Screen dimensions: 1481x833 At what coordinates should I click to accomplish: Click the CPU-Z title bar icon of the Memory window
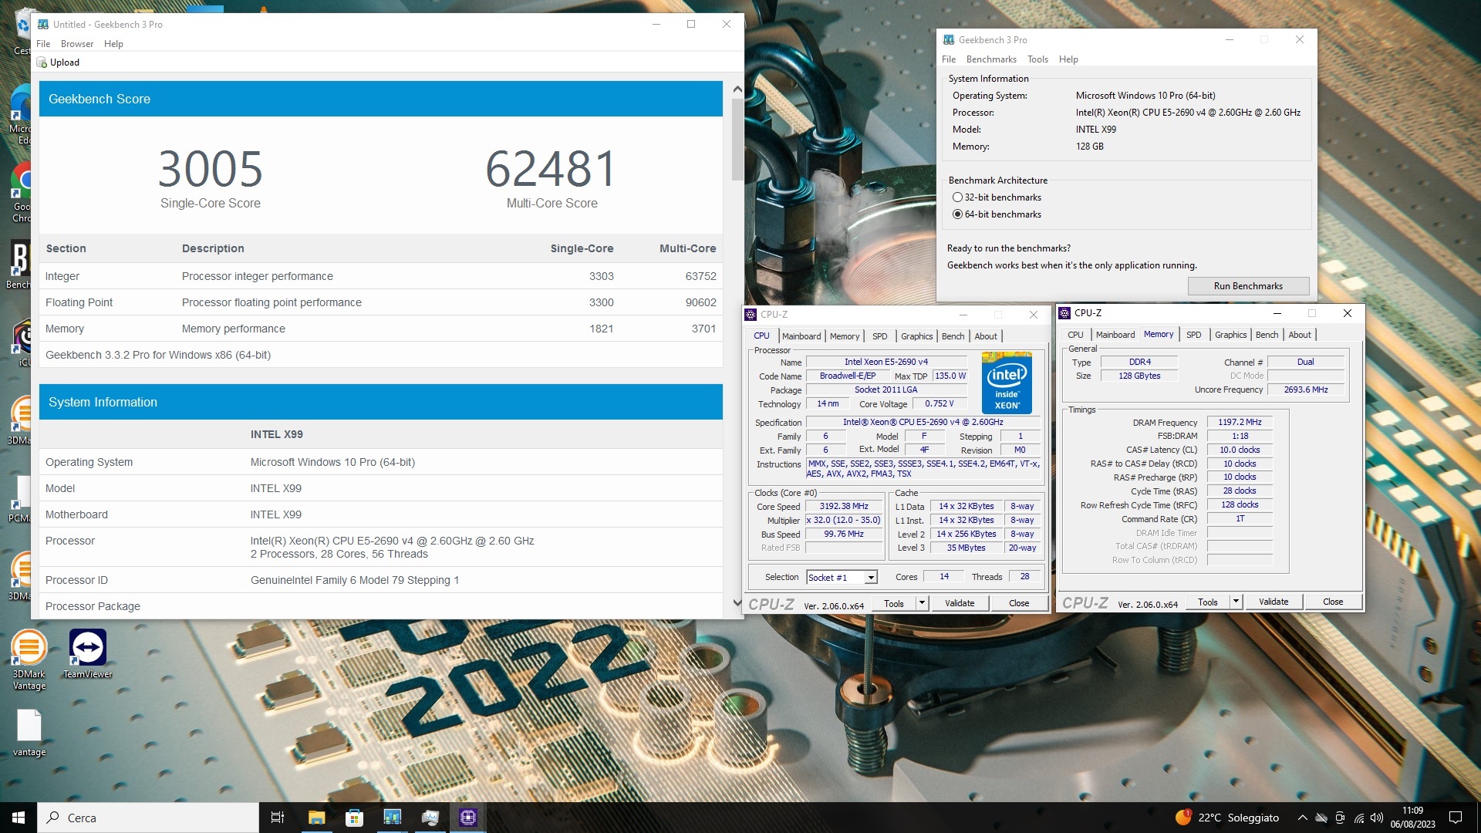(x=1064, y=313)
